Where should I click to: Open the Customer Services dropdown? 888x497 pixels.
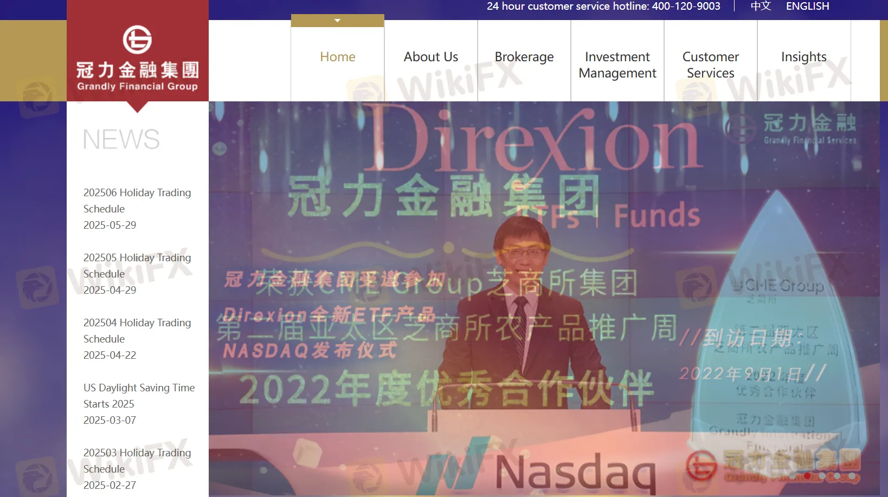(710, 64)
